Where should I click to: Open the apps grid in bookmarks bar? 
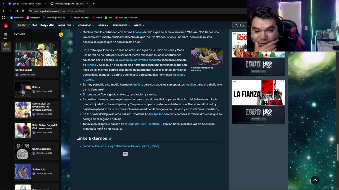[x=3, y=17]
